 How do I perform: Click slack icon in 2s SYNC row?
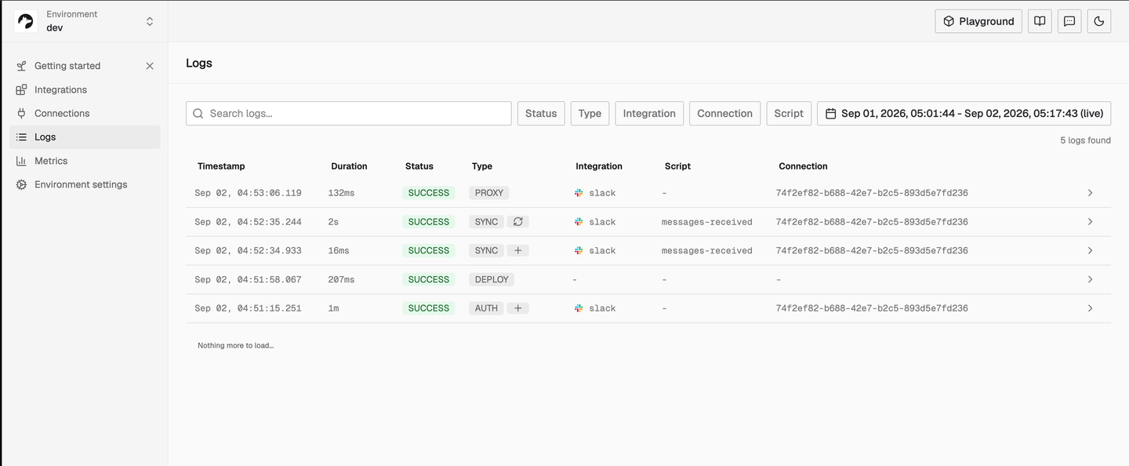coord(579,222)
